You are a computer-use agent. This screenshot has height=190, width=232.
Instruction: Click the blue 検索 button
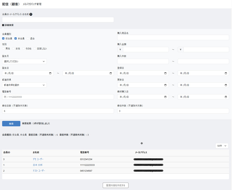[11, 124]
